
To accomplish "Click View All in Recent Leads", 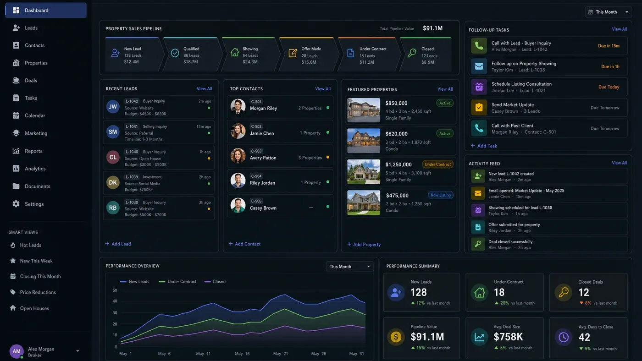I will (205, 89).
